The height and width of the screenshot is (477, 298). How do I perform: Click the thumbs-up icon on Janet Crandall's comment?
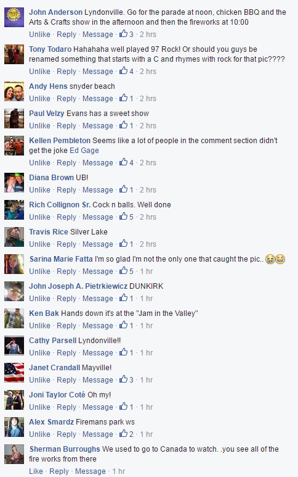pyautogui.click(x=123, y=379)
